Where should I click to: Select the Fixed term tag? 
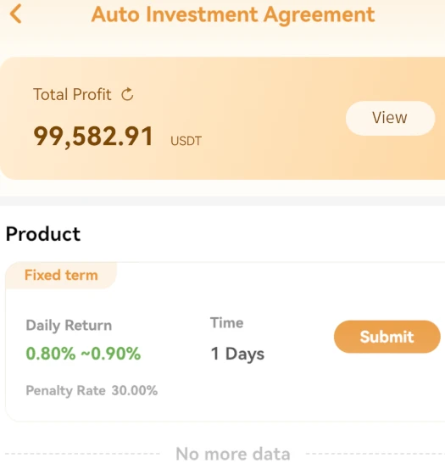pyautogui.click(x=61, y=275)
